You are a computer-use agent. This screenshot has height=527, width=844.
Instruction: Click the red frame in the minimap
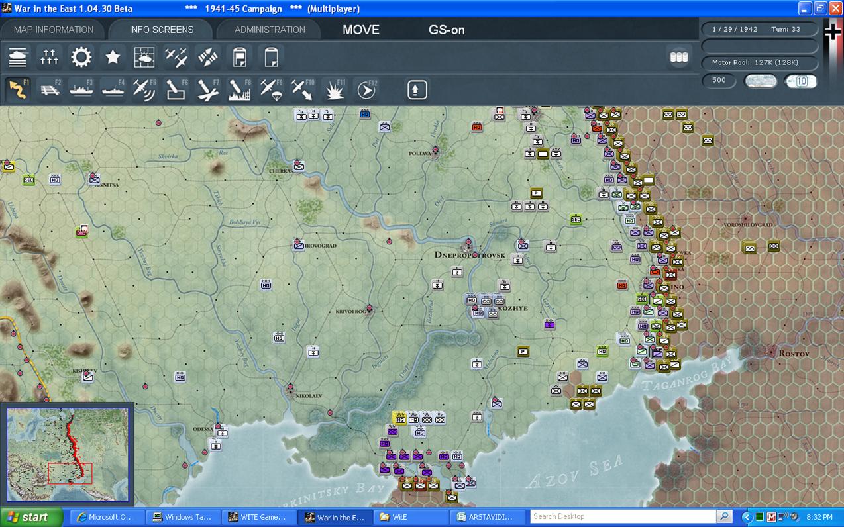point(70,473)
